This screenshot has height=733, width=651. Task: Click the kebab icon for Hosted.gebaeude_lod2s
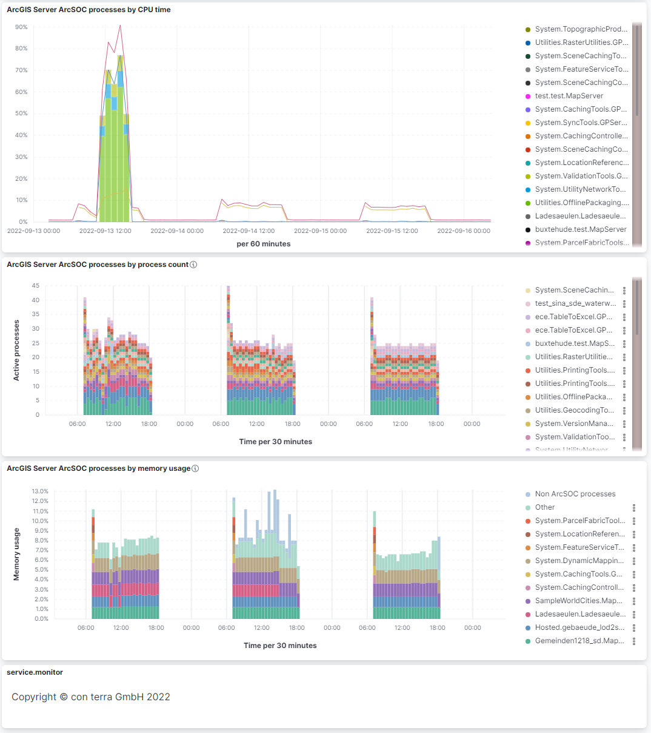point(635,627)
